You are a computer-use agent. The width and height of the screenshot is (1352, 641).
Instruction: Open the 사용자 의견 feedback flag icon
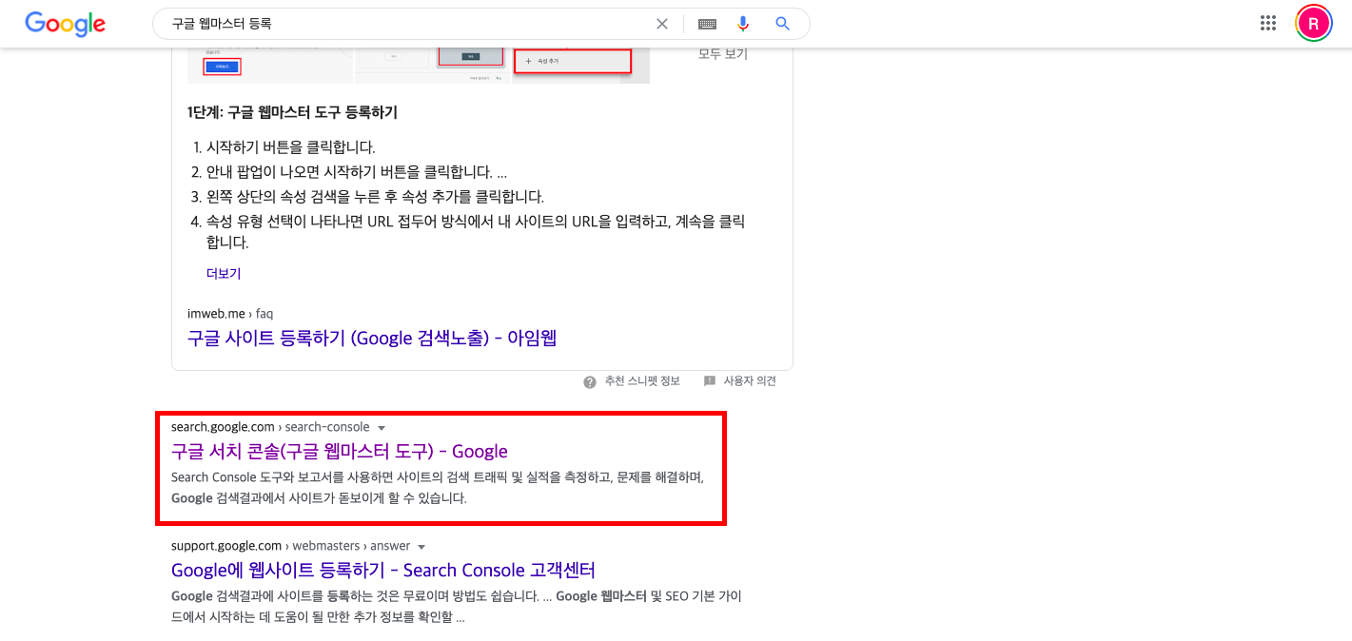[709, 380]
